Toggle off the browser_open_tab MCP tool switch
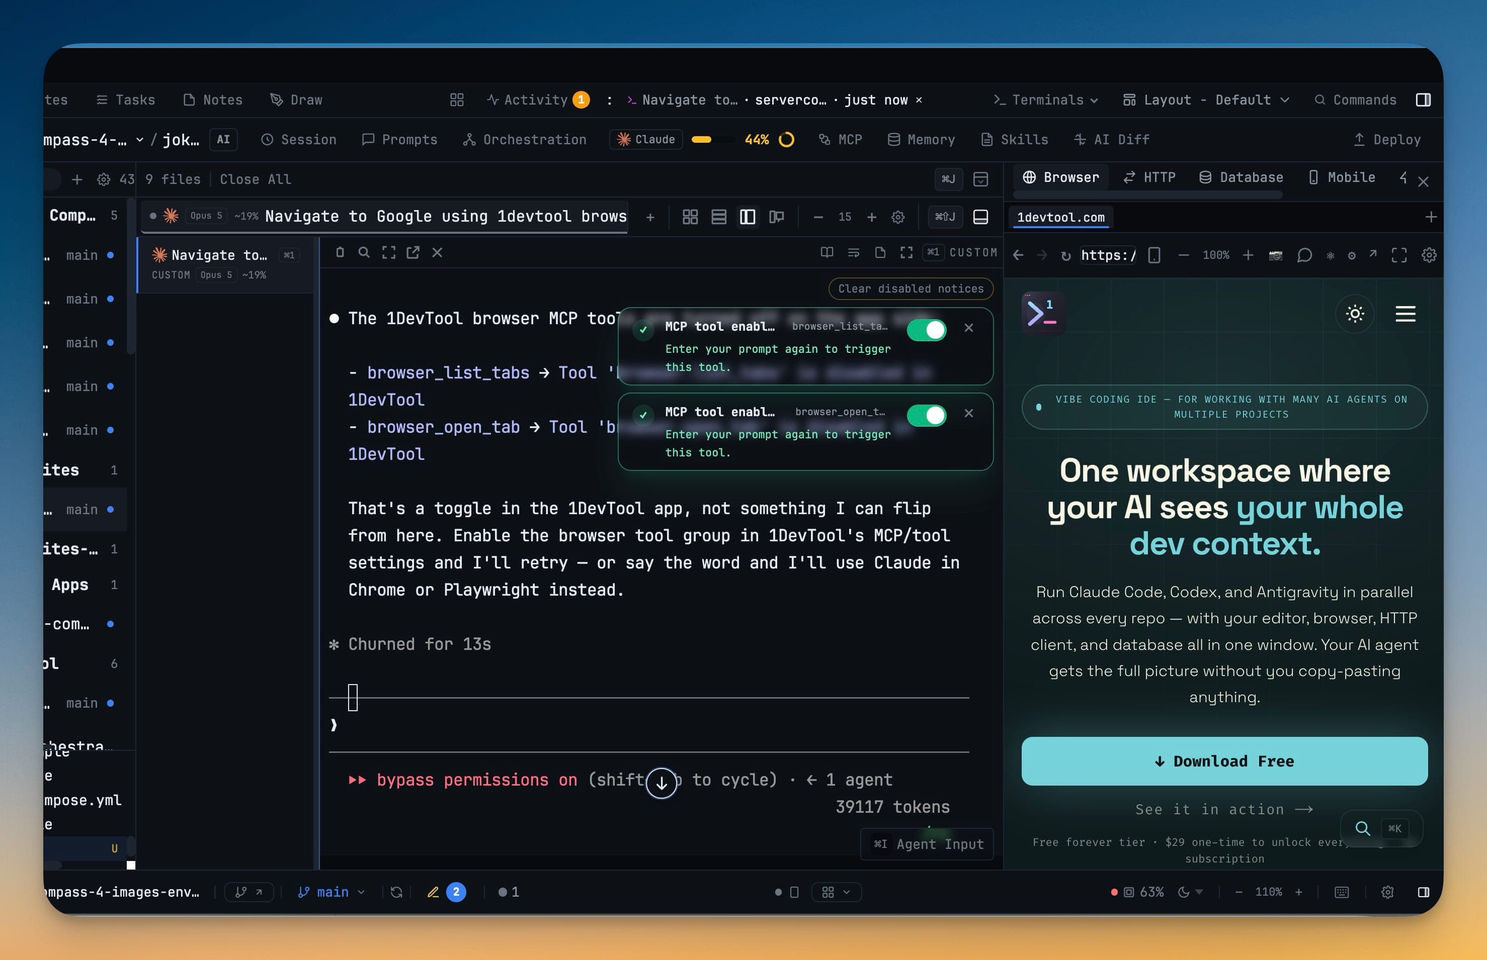Screen dimensions: 1487x960 [x=926, y=416]
